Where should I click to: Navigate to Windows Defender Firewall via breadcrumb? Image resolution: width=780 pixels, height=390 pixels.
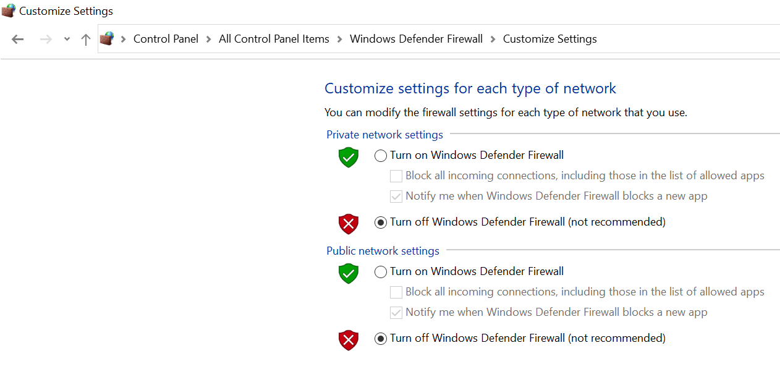click(416, 38)
